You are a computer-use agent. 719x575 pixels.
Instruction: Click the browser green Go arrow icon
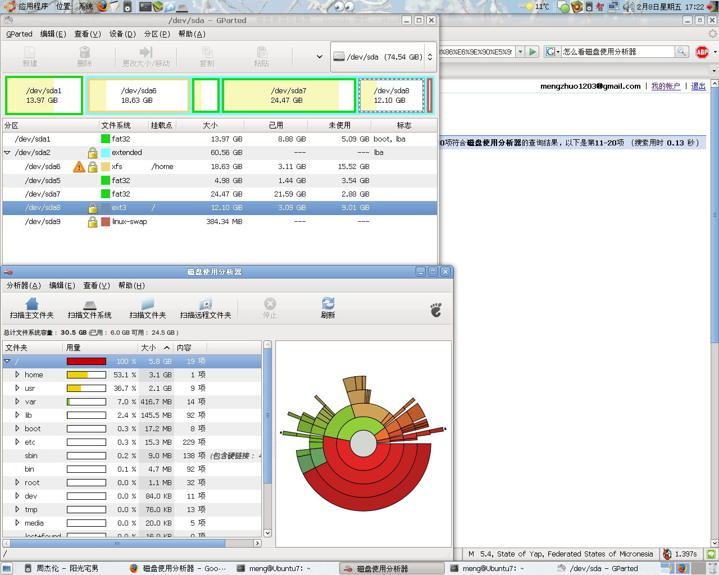533,52
